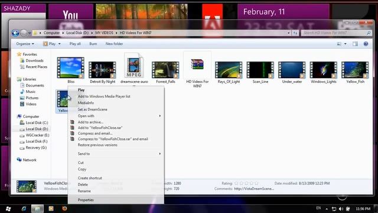Choose Set as DreamScene
The height and width of the screenshot is (213, 378).
92,109
